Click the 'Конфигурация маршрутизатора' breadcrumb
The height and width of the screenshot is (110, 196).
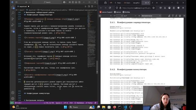pos(83,10)
